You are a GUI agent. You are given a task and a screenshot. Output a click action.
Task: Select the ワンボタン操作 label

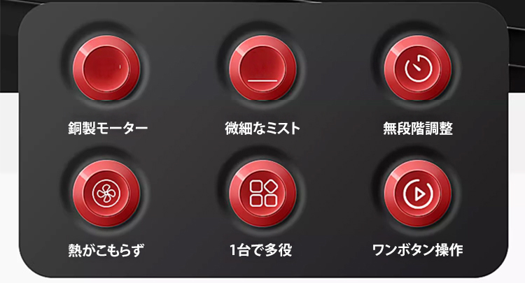pos(417,250)
